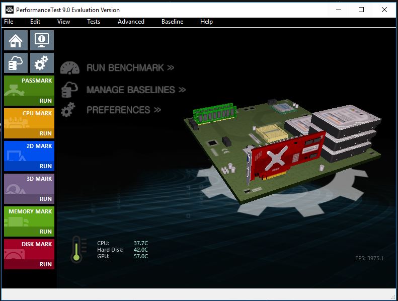Select the 3D Mark tile shapes icon
The height and width of the screenshot is (301, 398).
click(16, 189)
